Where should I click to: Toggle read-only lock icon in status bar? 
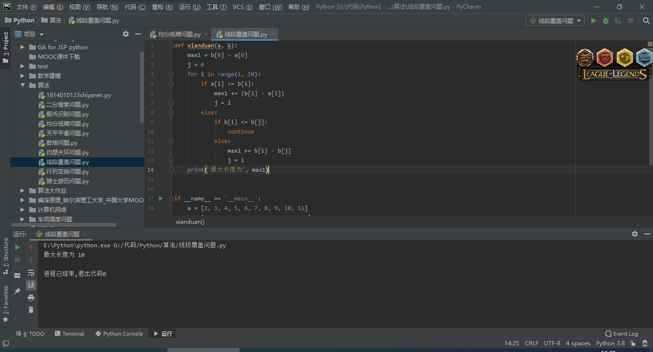tap(632, 343)
